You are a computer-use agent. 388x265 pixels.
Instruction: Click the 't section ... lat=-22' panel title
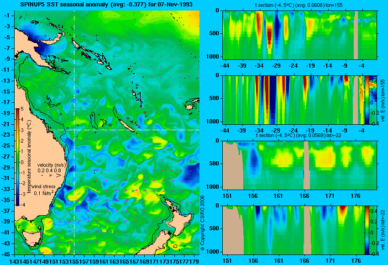coord(299,136)
